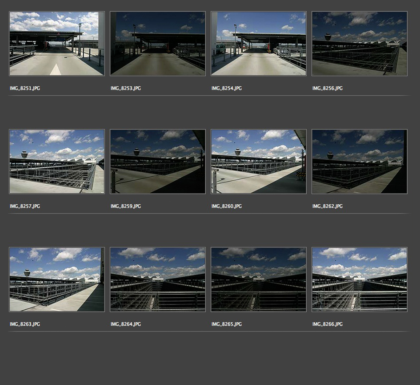The width and height of the screenshot is (420, 385).
Task: Click the IMG_8254.JPG filename text
Action: point(227,89)
